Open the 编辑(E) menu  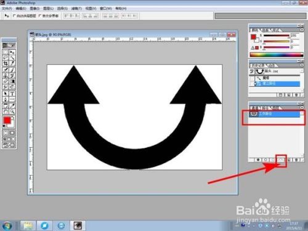(21, 9)
